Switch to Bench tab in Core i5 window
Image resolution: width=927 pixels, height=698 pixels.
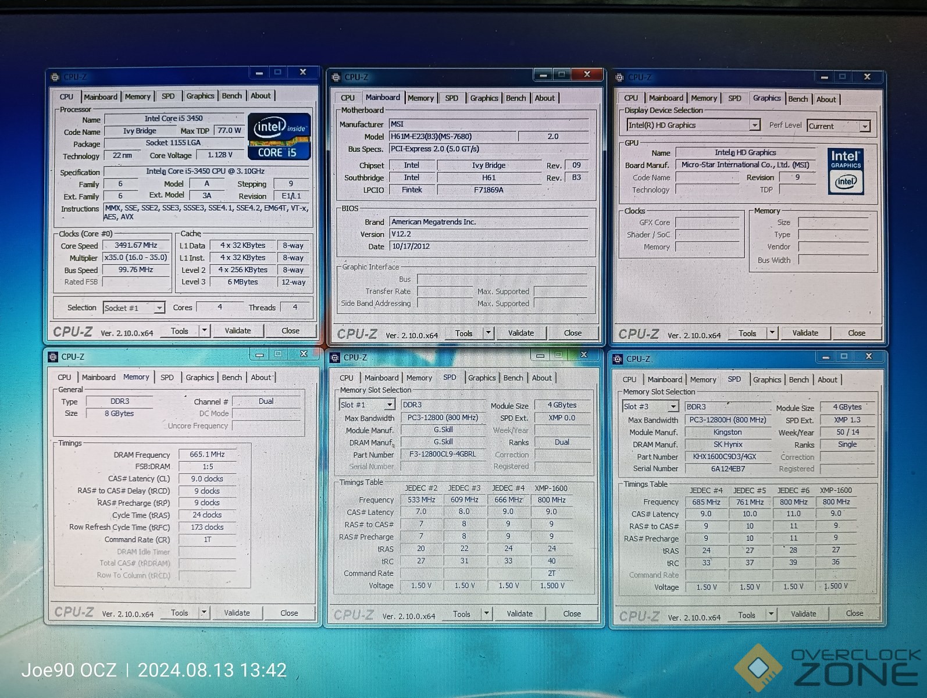232,96
